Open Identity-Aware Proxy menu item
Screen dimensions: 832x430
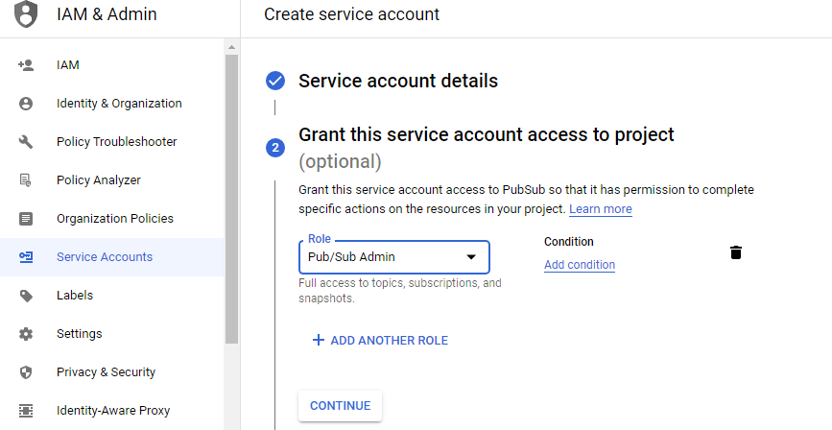(112, 411)
